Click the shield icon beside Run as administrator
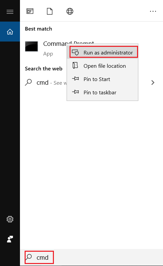 pyautogui.click(x=75, y=52)
